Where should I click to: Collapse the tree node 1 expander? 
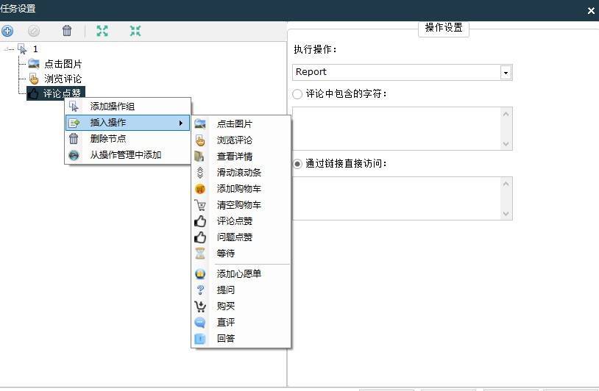pos(6,49)
